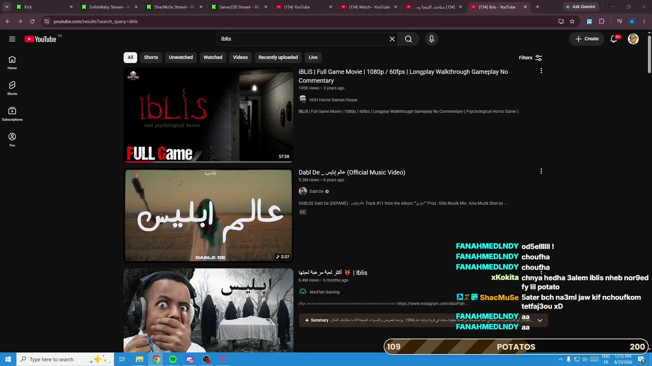Viewport: 652px width, 366px height.
Task: Open the Windows Start menu
Action: 8,359
